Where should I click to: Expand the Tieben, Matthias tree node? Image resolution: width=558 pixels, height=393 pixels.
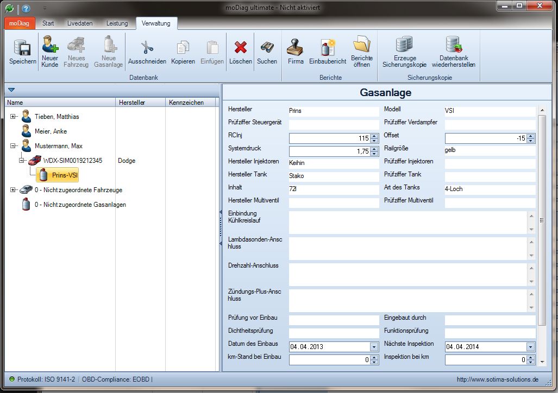[x=13, y=117]
